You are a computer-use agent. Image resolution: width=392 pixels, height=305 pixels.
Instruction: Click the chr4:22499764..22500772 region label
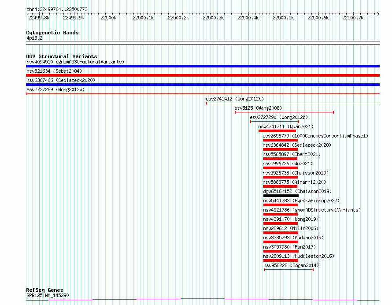[x=57, y=10]
